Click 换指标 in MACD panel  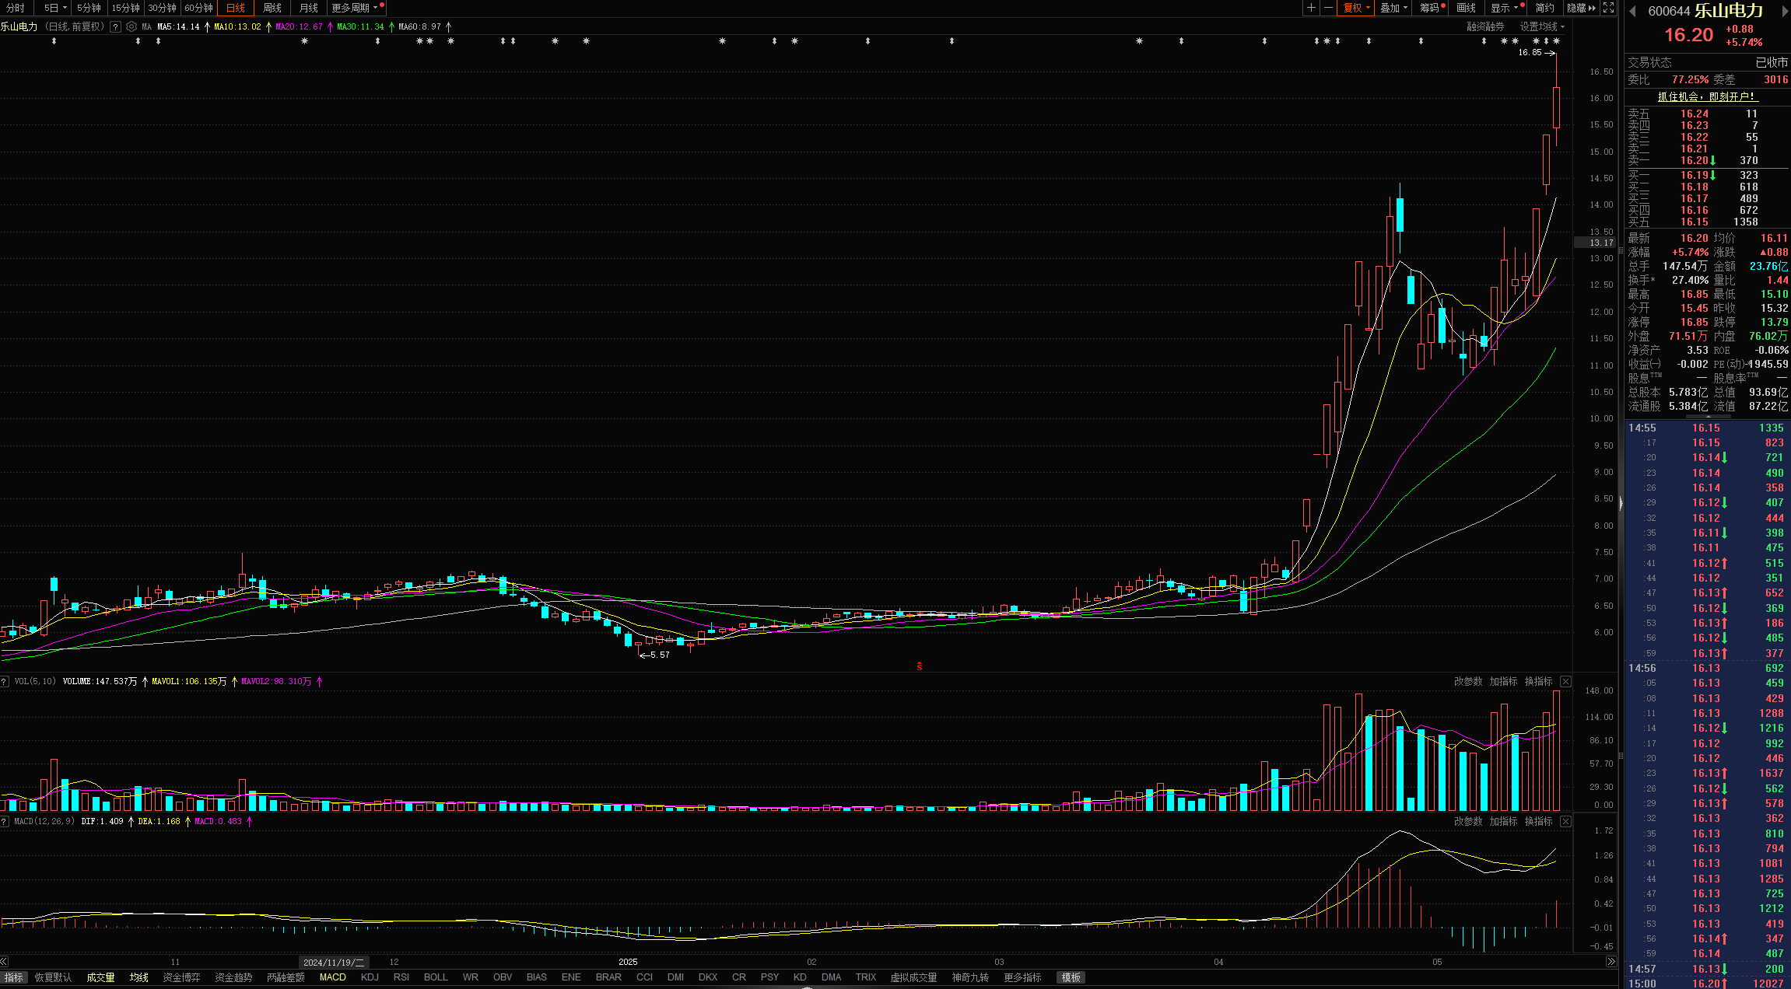1538,821
